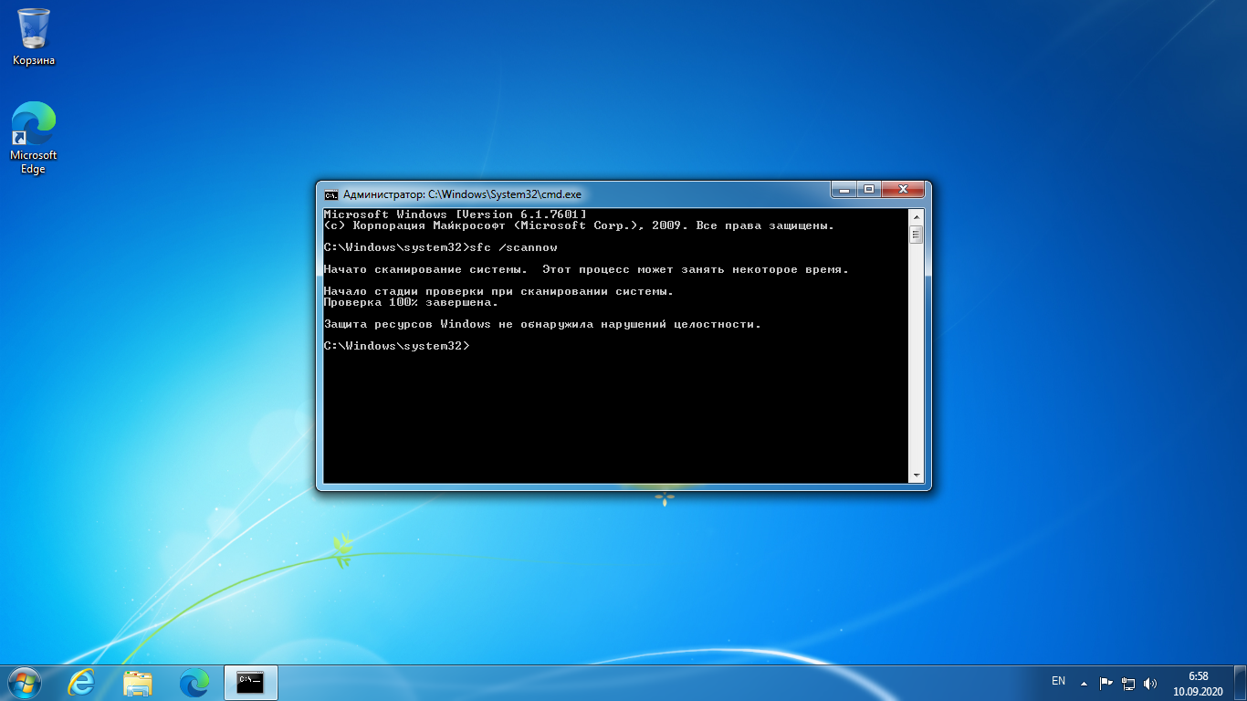Maximize the cmd.exe window
Screen dimensions: 1247x701
[x=868, y=189]
